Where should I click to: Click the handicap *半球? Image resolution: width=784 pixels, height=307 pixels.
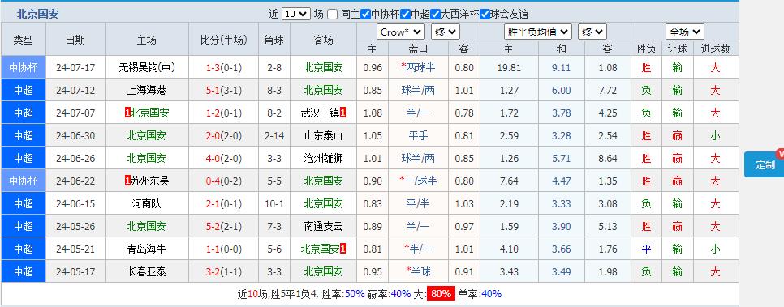418,271
